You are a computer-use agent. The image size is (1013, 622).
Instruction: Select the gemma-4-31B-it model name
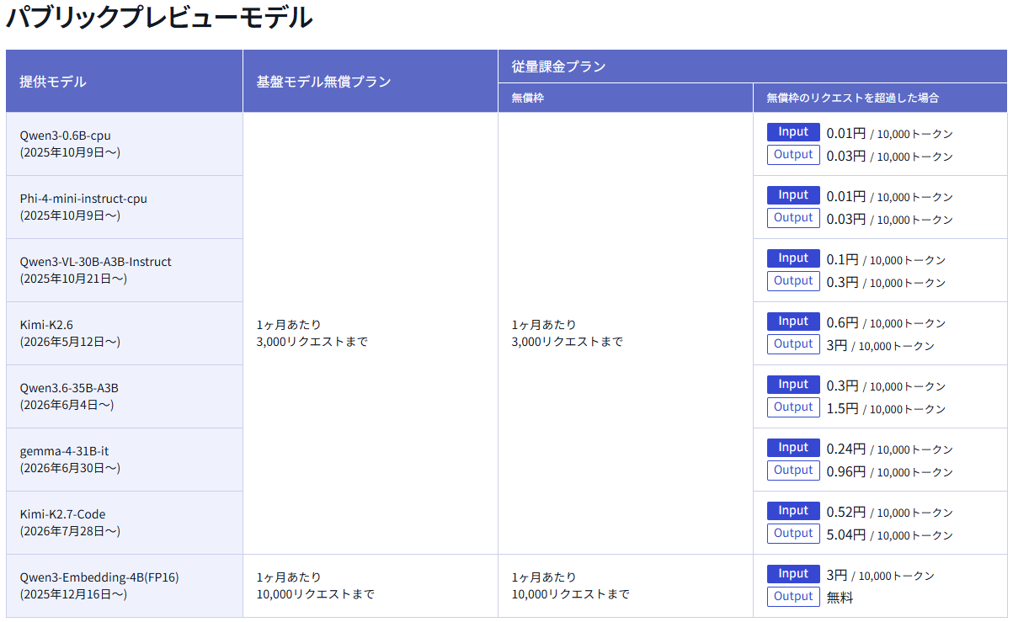pyautogui.click(x=64, y=451)
